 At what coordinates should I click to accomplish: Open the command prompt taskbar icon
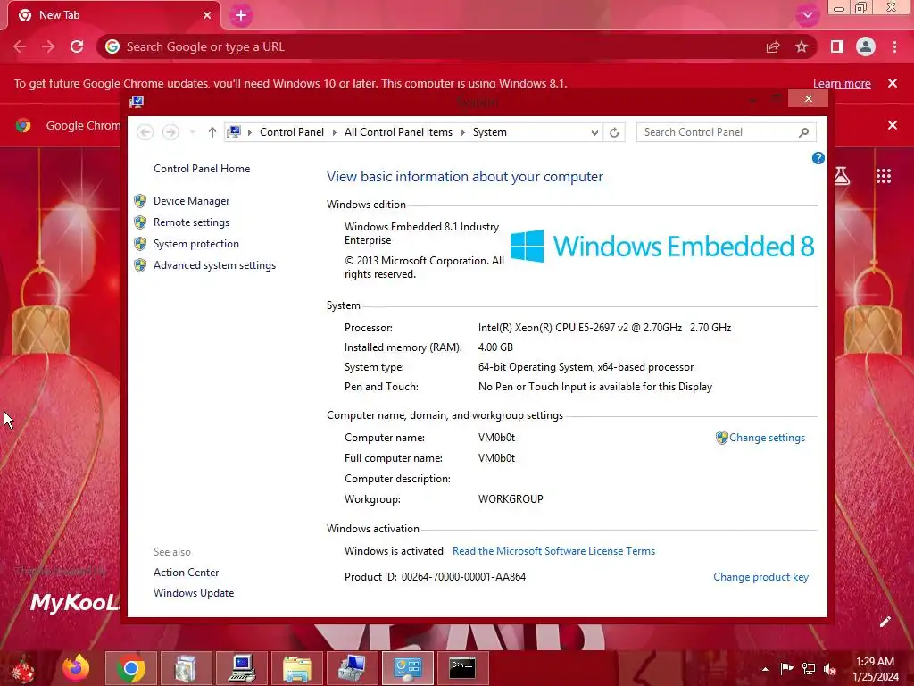(x=463, y=668)
